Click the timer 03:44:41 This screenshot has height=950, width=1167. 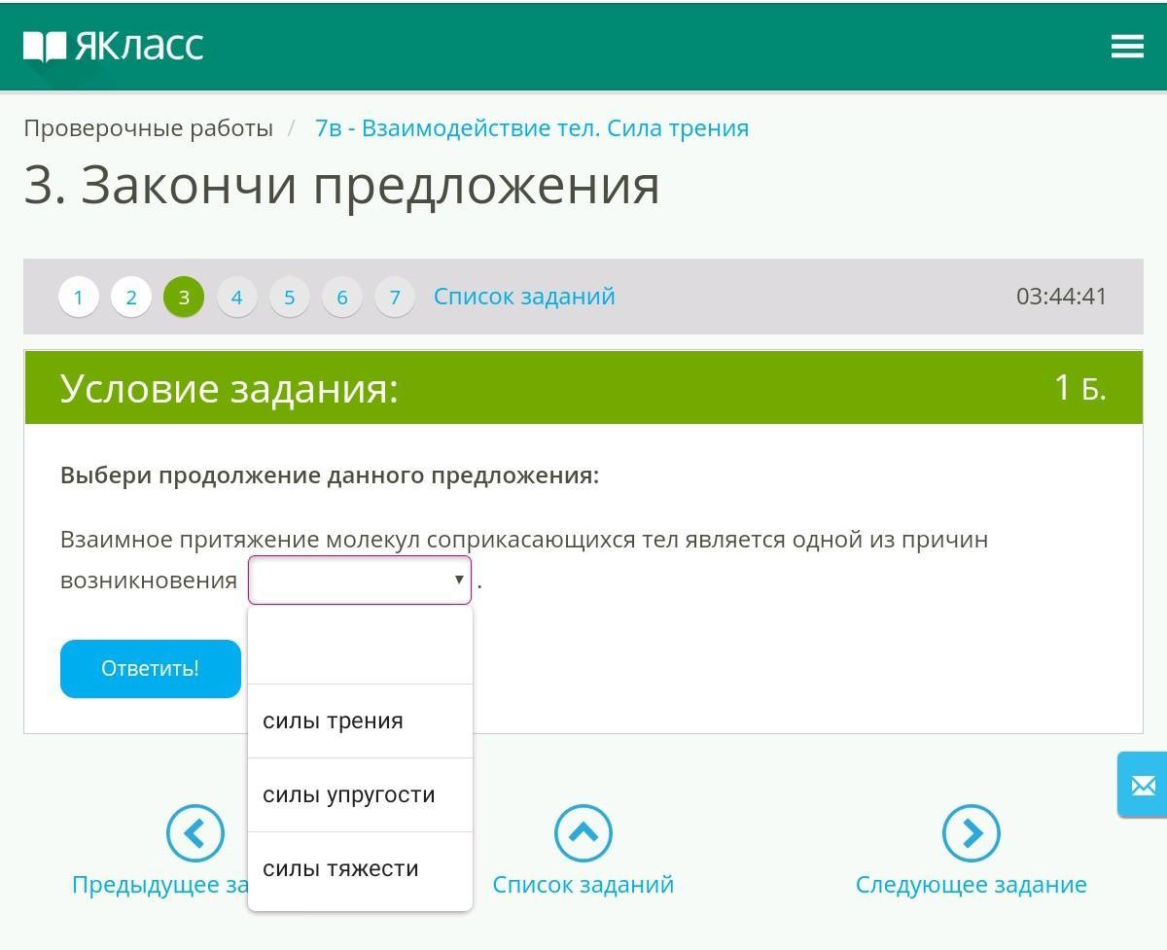(1061, 297)
